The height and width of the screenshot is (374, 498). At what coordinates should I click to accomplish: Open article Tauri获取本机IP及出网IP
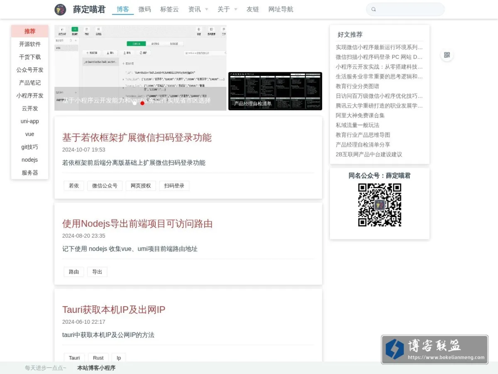pyautogui.click(x=114, y=310)
